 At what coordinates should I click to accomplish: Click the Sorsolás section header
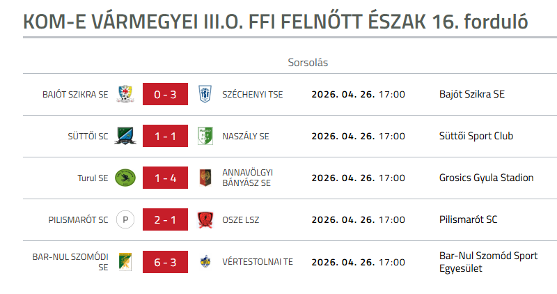308,62
